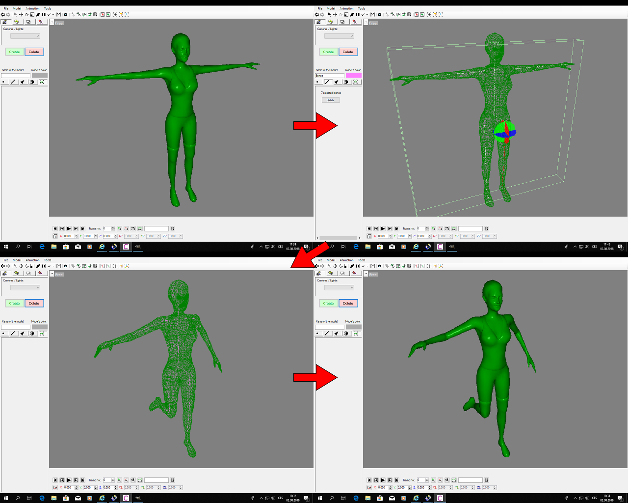This screenshot has height=503, width=628.
Task: Click the camera snapshot icon in top-left toolbar
Action: pyautogui.click(x=65, y=14)
